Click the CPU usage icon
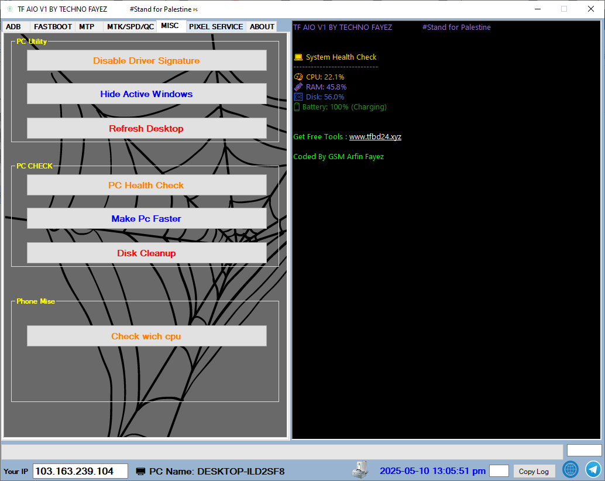The image size is (605, 481). click(x=298, y=77)
